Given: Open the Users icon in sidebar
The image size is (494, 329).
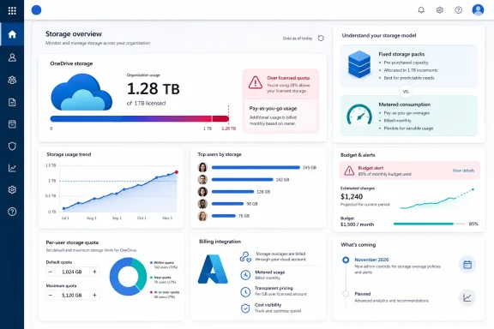Looking at the screenshot, I should [x=12, y=57].
